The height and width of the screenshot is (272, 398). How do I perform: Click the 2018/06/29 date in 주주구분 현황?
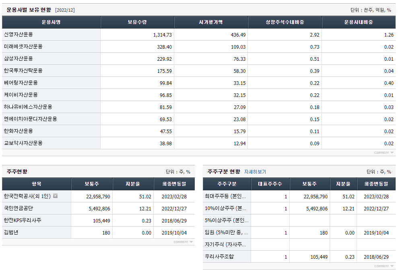376,257
